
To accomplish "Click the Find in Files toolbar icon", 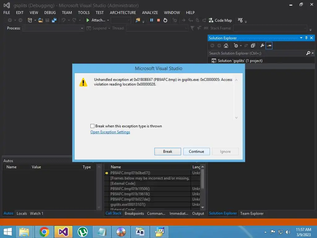I will [x=138, y=20].
